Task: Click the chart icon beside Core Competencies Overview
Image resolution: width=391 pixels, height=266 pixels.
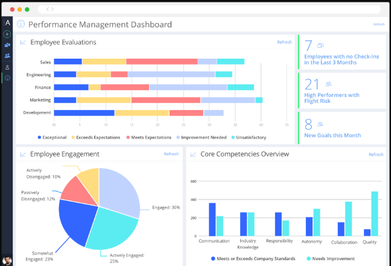Action: 193,155
